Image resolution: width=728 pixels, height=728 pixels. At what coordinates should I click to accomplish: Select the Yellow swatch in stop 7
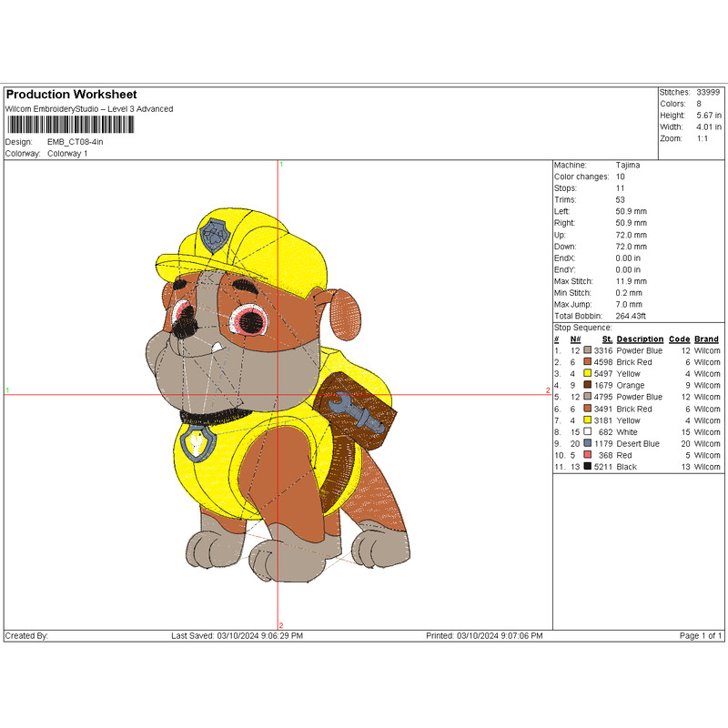coord(588,420)
